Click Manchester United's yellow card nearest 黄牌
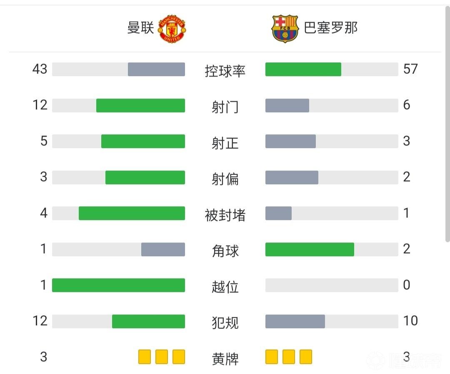 pos(179,357)
